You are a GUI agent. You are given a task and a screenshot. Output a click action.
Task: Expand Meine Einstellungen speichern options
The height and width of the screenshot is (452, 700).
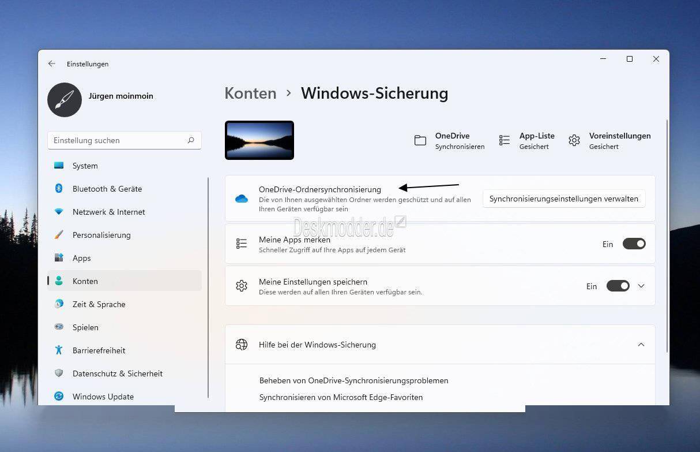(x=641, y=286)
